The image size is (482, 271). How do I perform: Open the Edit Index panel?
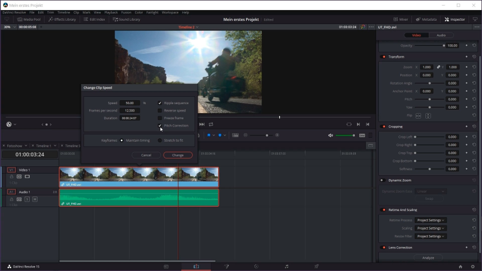pyautogui.click(x=94, y=20)
